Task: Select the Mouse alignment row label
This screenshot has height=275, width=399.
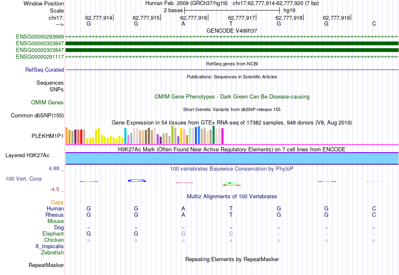Action: 55,221
